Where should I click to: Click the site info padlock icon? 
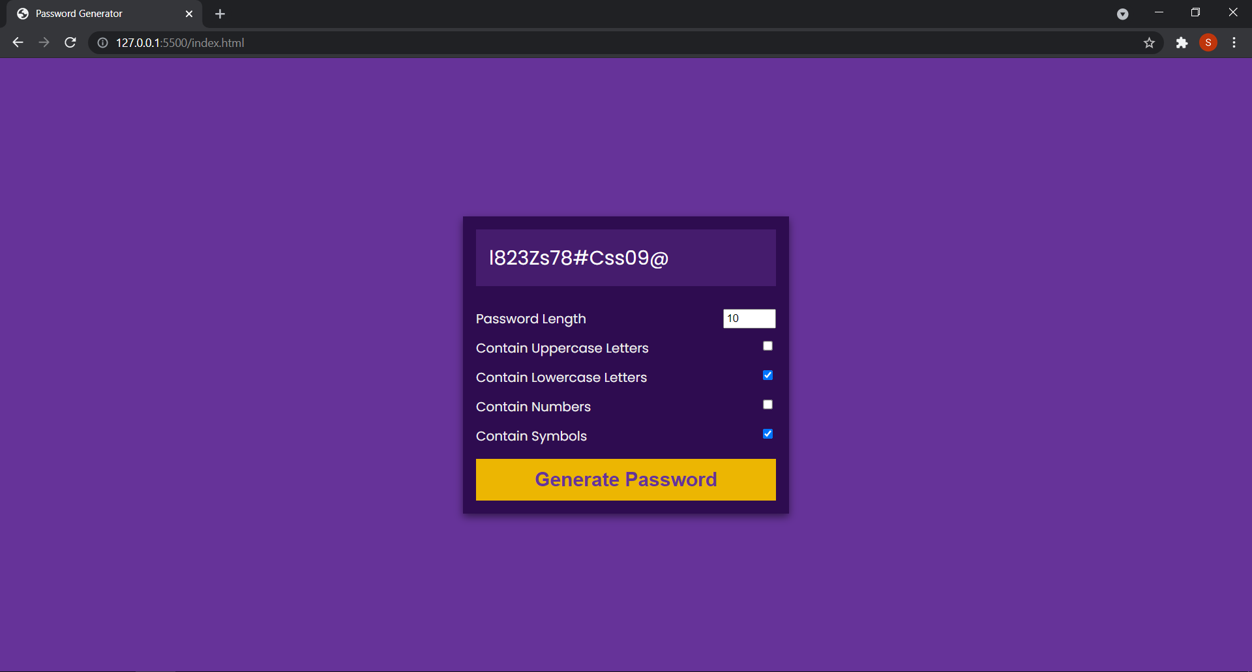tap(102, 43)
